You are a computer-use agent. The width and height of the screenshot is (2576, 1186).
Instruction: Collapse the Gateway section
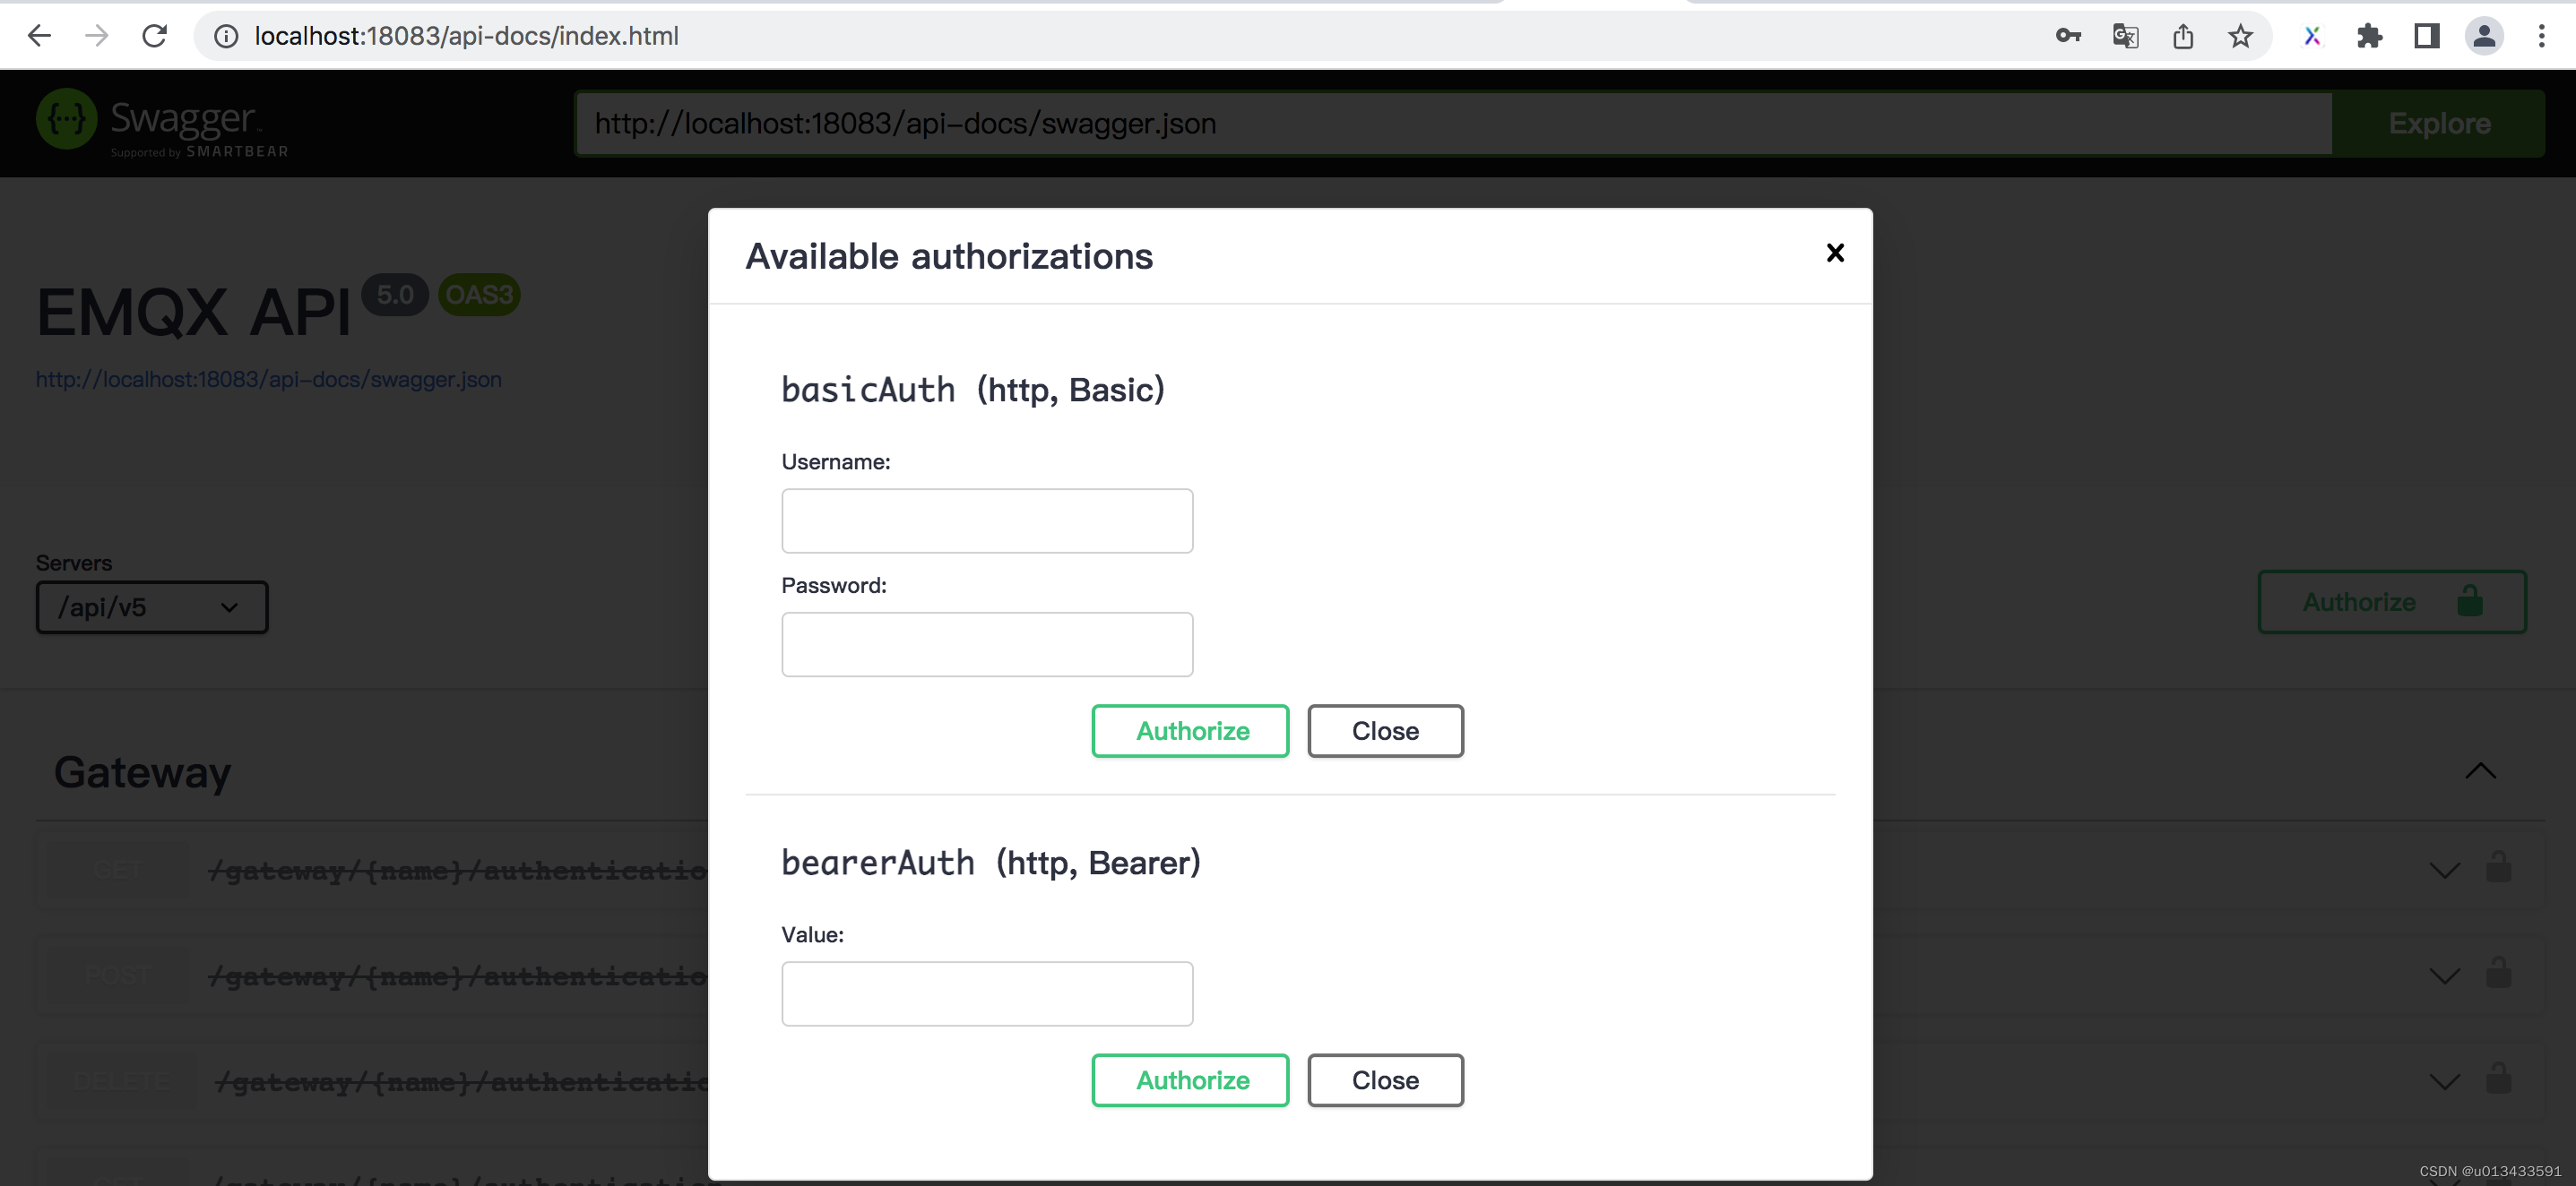coord(2480,771)
